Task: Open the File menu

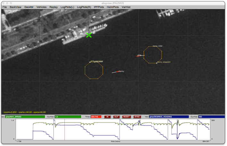Action: 4,7
